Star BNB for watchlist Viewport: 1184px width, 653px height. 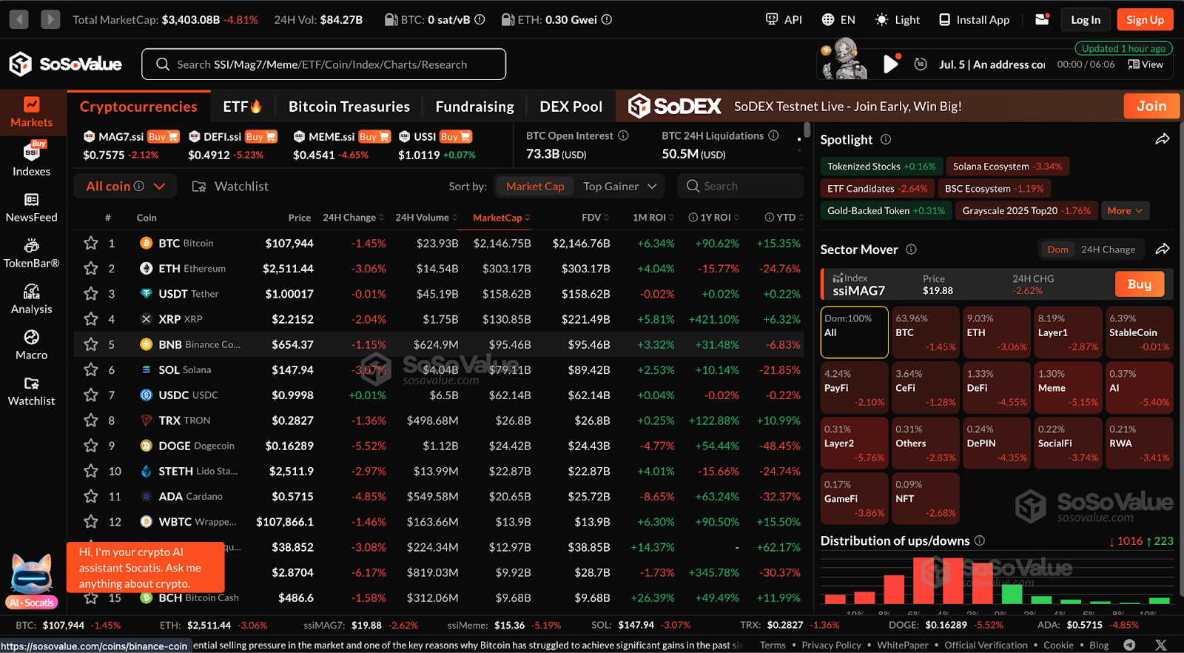tap(91, 344)
